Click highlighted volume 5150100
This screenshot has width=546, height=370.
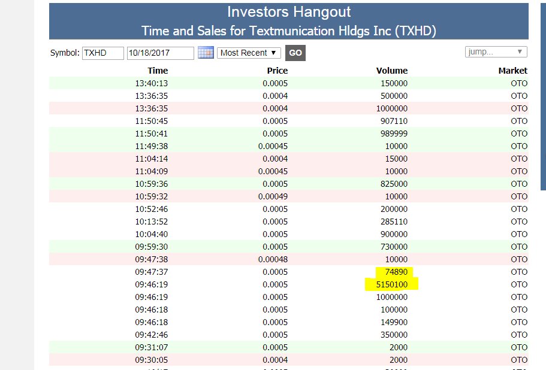pyautogui.click(x=392, y=284)
